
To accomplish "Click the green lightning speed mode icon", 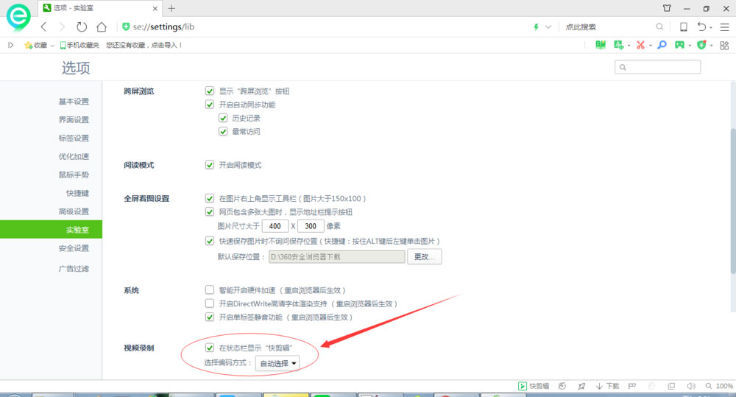I will coord(536,27).
